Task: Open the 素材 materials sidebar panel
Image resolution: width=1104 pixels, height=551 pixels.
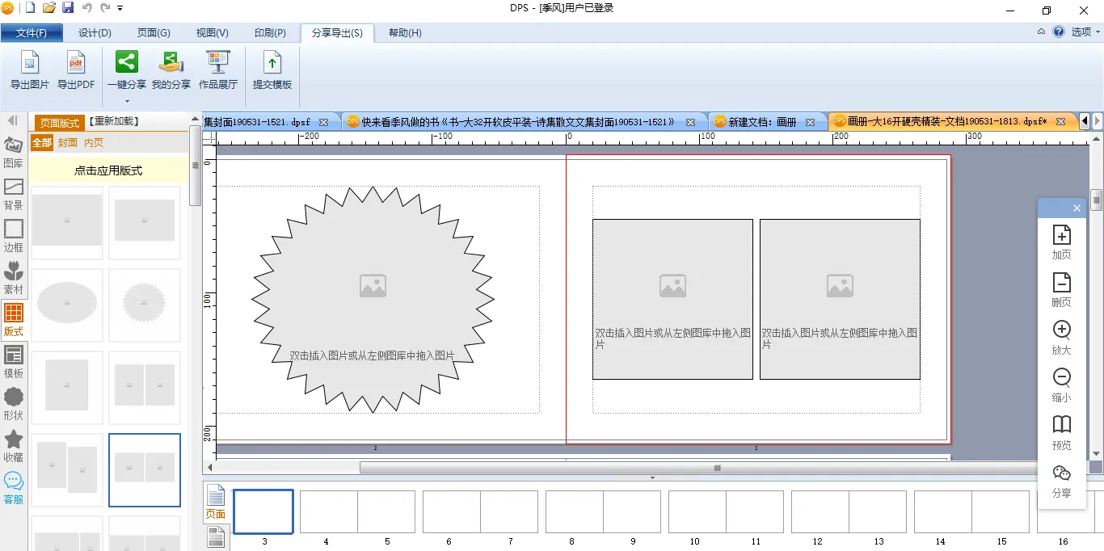Action: [x=14, y=278]
